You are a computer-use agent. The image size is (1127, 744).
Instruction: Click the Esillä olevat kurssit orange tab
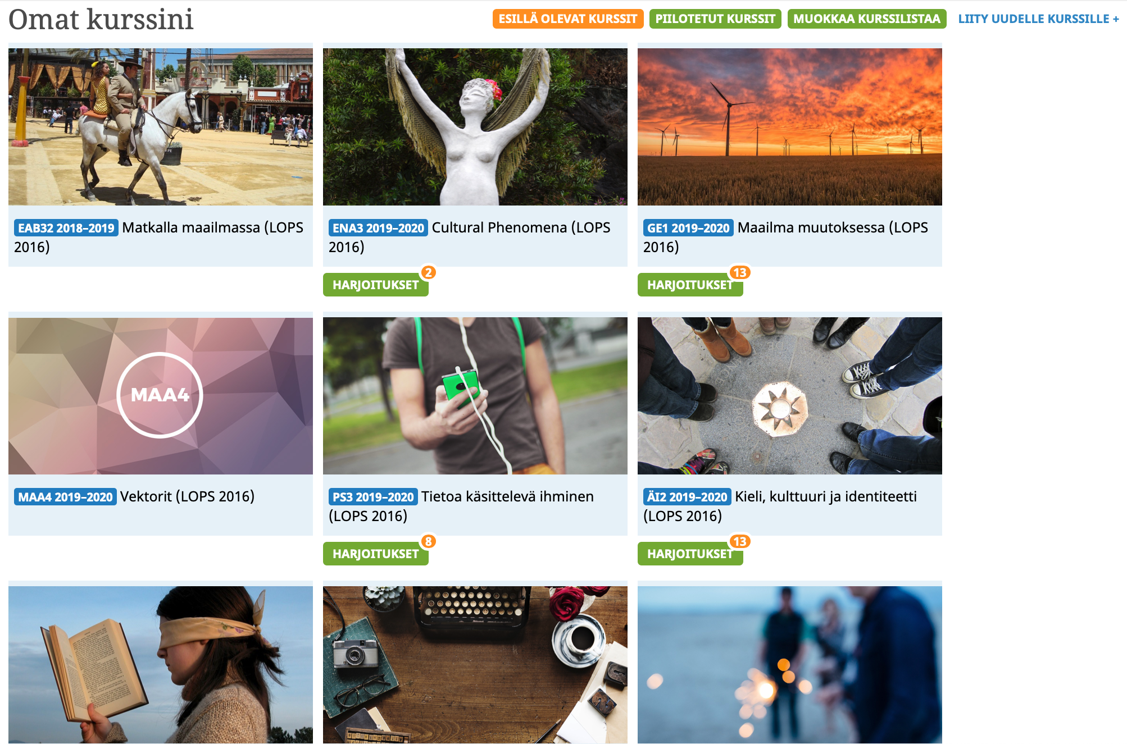[x=567, y=19]
